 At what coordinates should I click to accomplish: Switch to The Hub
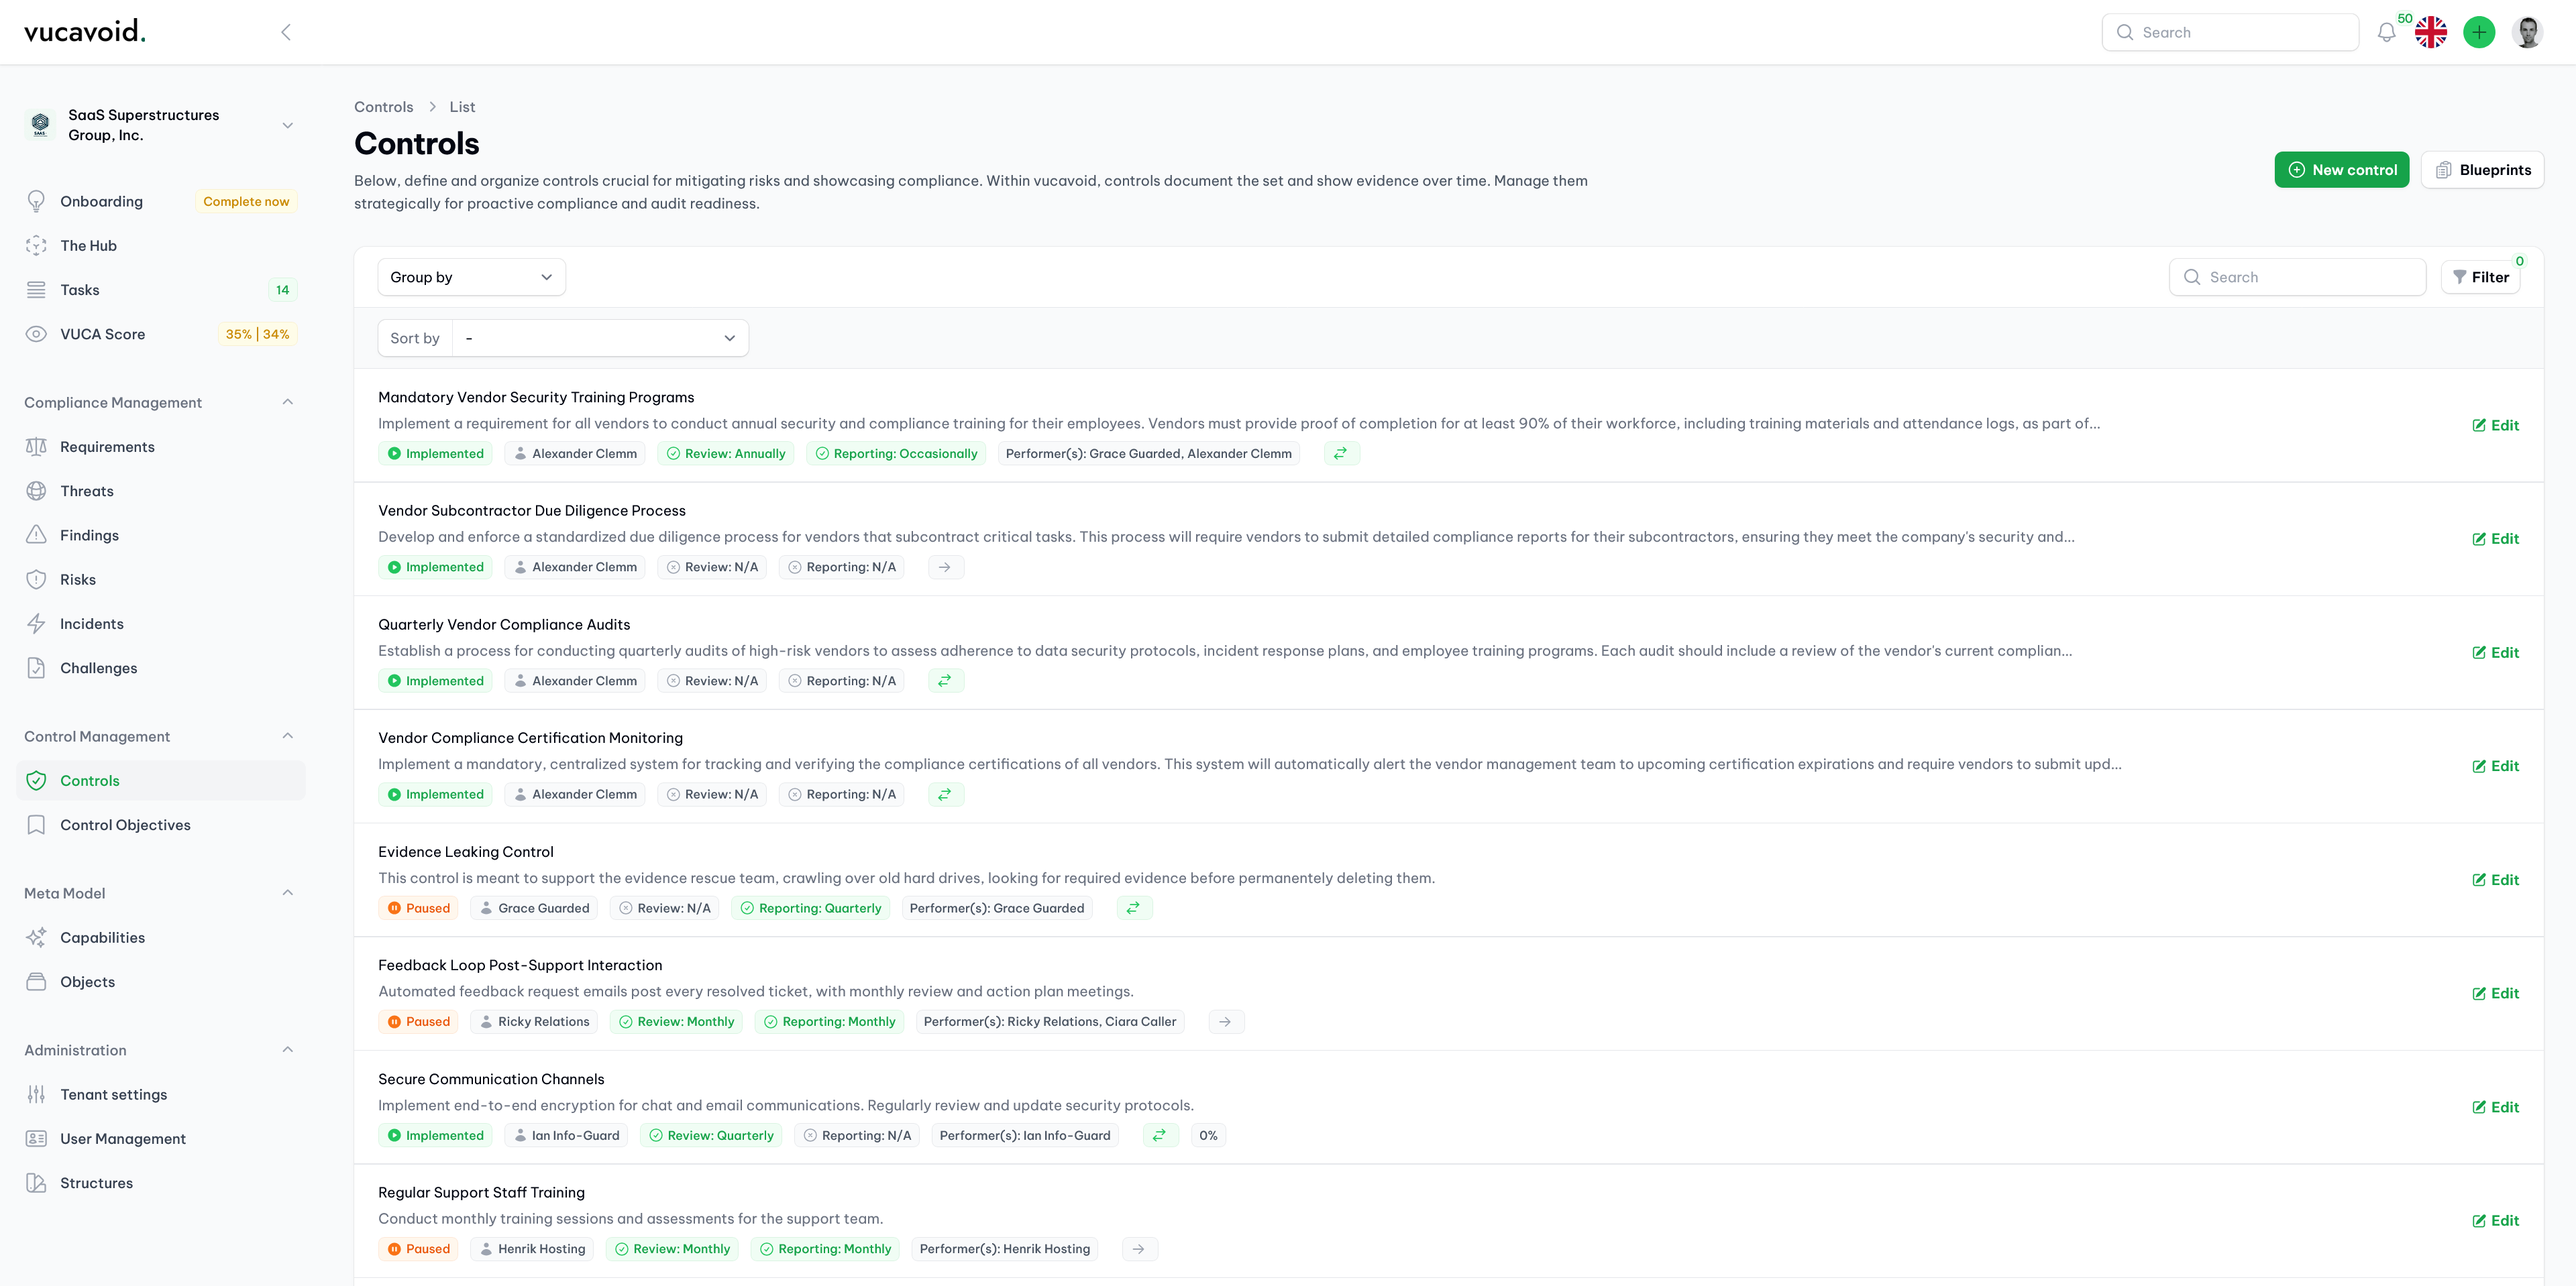click(89, 245)
